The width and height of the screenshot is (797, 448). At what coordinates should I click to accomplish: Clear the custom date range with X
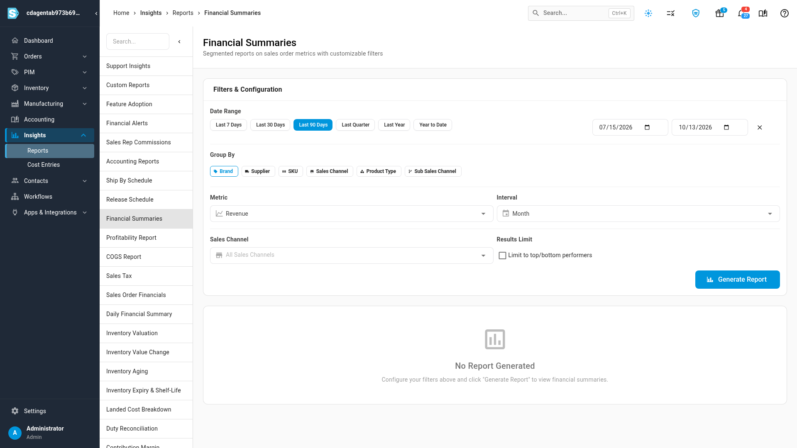click(x=760, y=127)
